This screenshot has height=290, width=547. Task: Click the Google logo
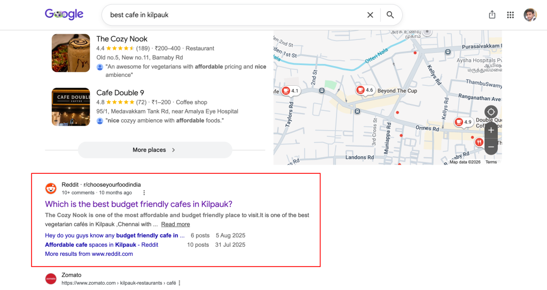click(x=64, y=14)
